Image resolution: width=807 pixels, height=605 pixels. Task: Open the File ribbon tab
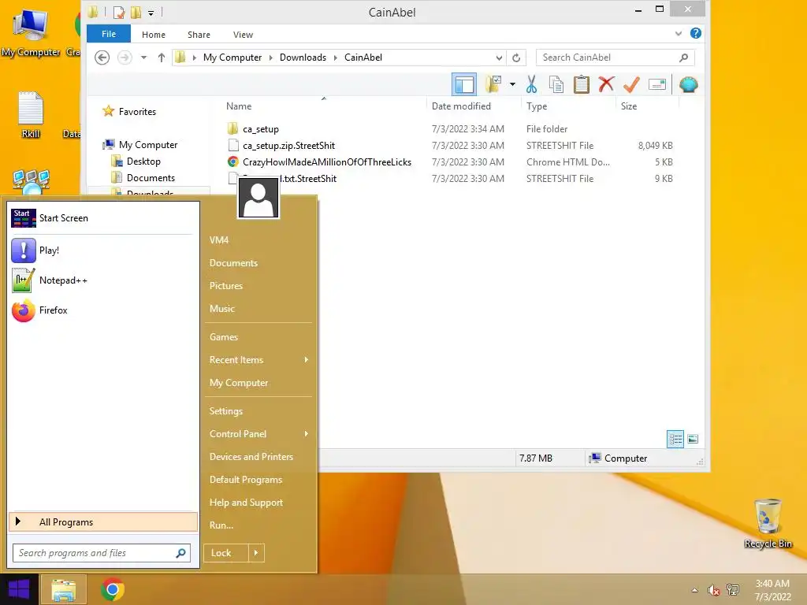pyautogui.click(x=109, y=34)
